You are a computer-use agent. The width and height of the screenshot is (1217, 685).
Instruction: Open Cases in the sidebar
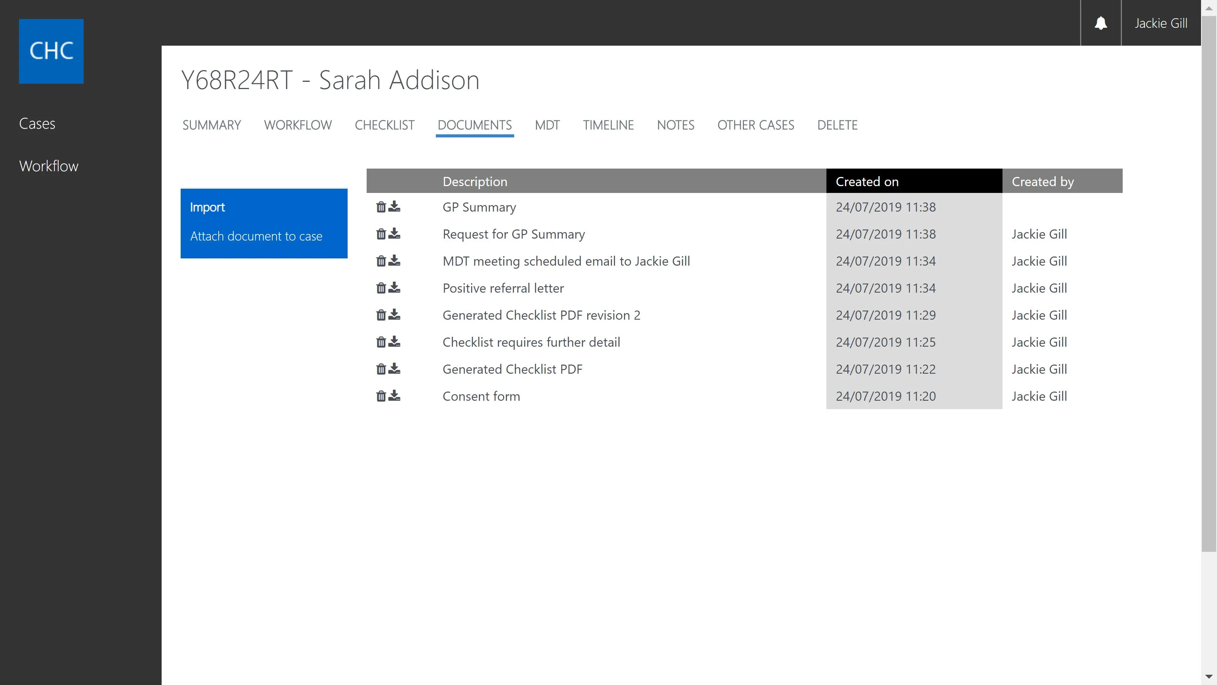[x=37, y=123]
